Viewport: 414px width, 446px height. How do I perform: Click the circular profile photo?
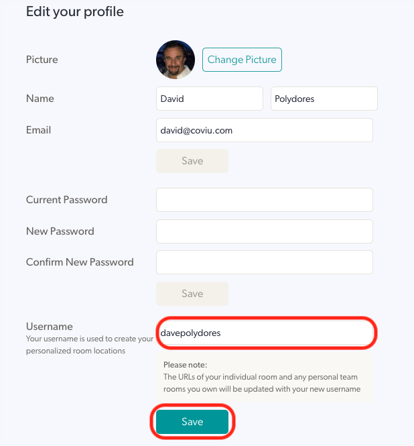click(x=176, y=60)
